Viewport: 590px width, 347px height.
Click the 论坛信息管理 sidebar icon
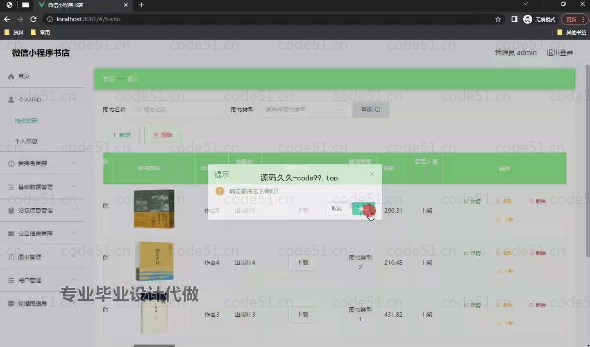point(11,210)
